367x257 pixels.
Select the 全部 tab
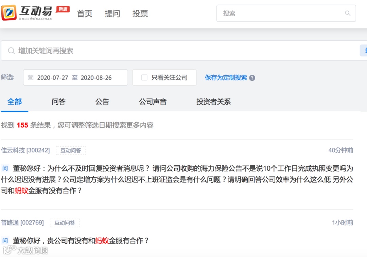pyautogui.click(x=15, y=102)
